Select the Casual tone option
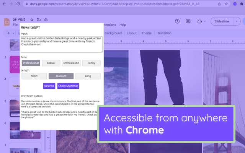 click(51, 63)
